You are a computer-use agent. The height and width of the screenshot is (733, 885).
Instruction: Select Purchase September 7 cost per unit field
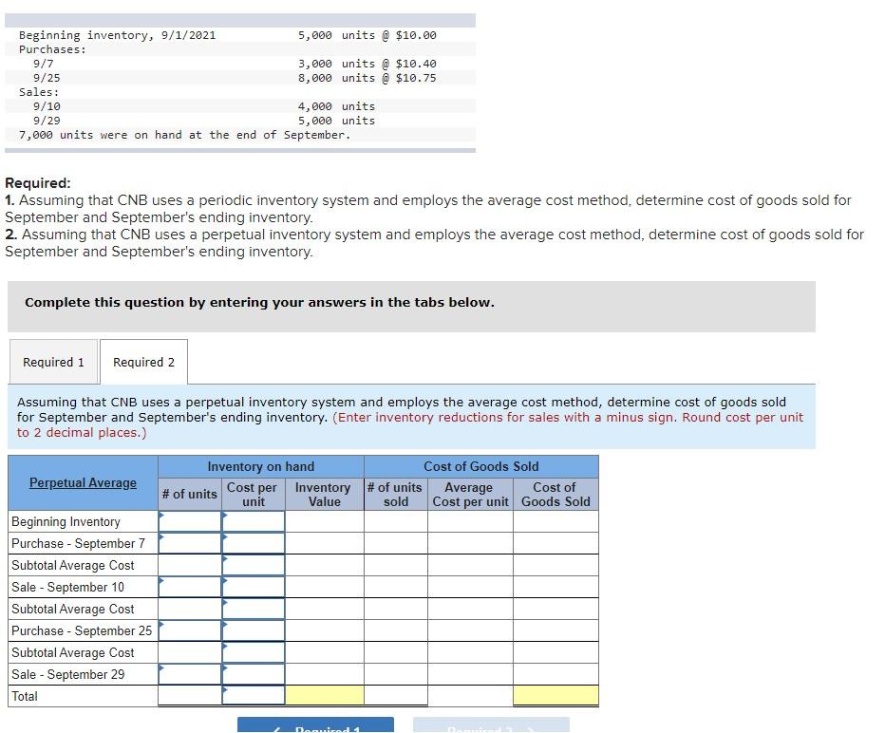253,543
